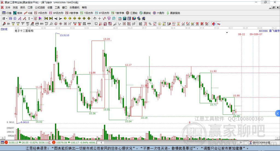Image resolution: width=280 pixels, height=151 pixels.
Task: Expand the candlestick style dropdown arrow
Action: coord(32,19)
